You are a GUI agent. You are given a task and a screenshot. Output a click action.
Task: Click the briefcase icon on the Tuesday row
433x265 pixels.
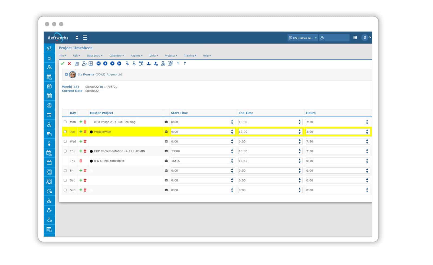(166, 132)
